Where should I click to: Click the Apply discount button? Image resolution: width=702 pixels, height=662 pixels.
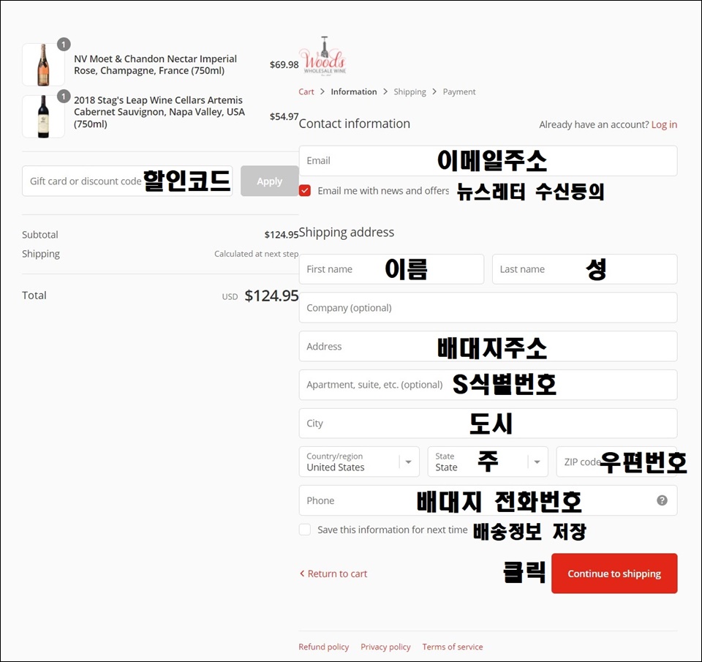270,181
